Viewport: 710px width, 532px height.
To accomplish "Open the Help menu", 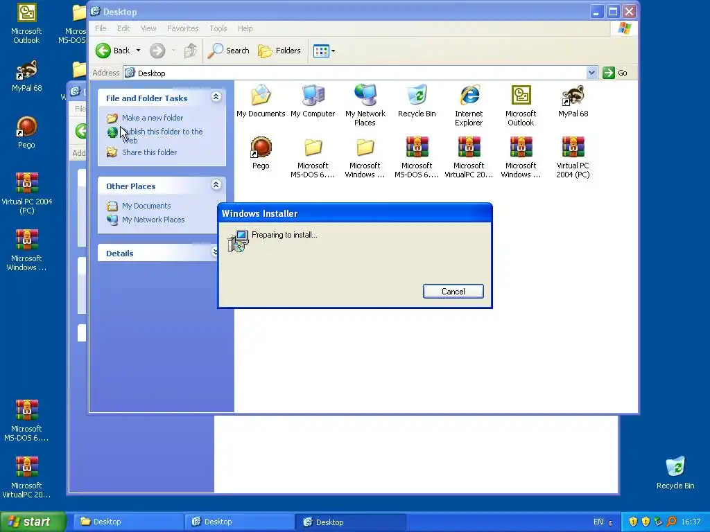I will [245, 28].
